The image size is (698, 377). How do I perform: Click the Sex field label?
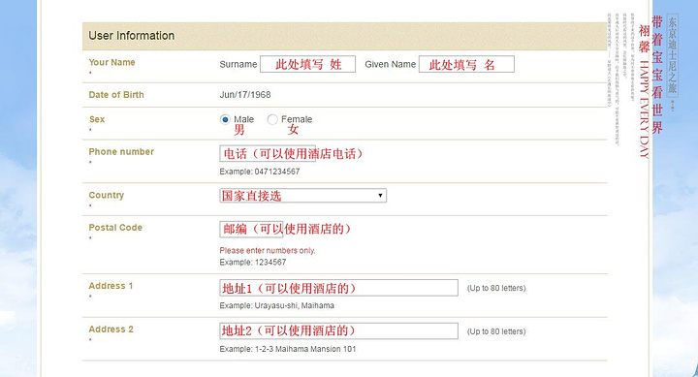(x=97, y=119)
